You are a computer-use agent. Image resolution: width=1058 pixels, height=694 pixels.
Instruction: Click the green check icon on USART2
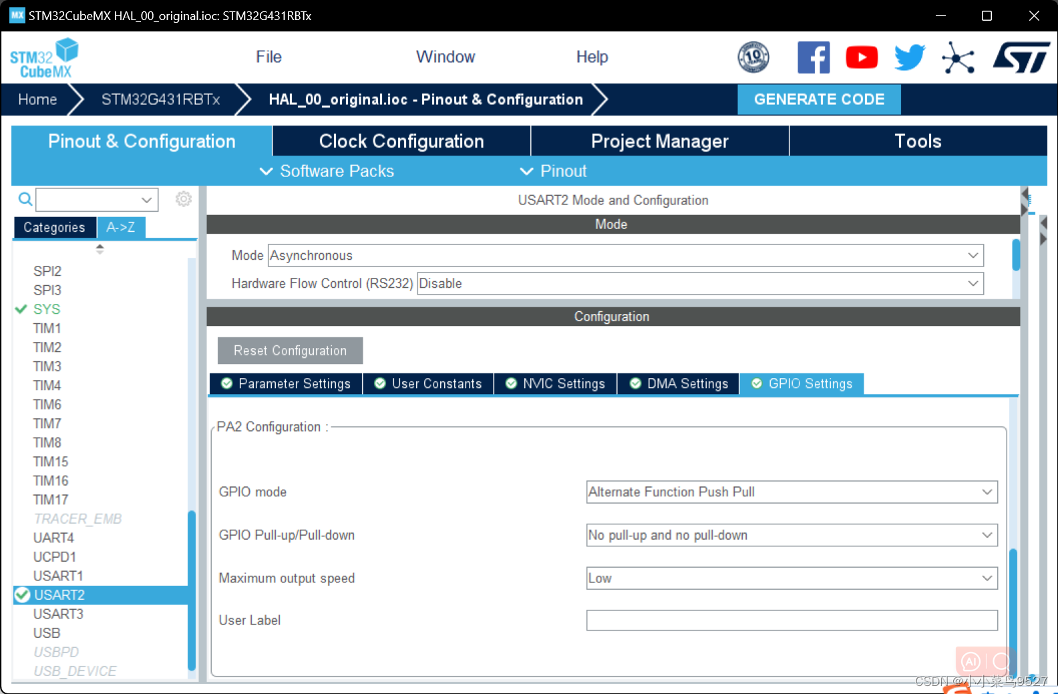[22, 594]
